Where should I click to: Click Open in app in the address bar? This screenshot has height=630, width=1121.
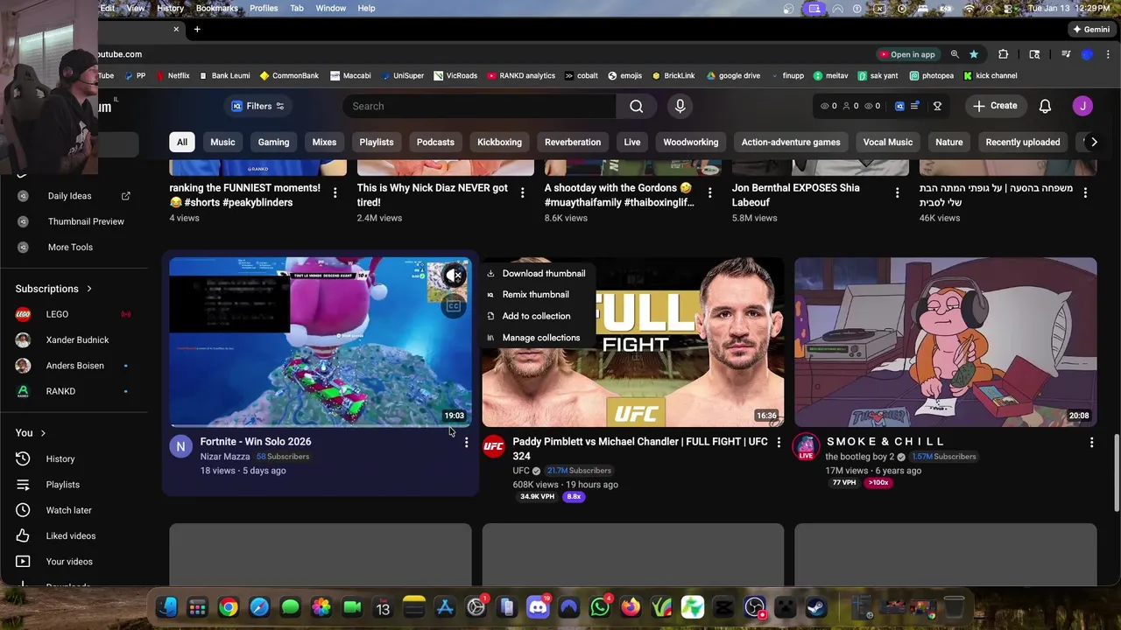(x=907, y=54)
